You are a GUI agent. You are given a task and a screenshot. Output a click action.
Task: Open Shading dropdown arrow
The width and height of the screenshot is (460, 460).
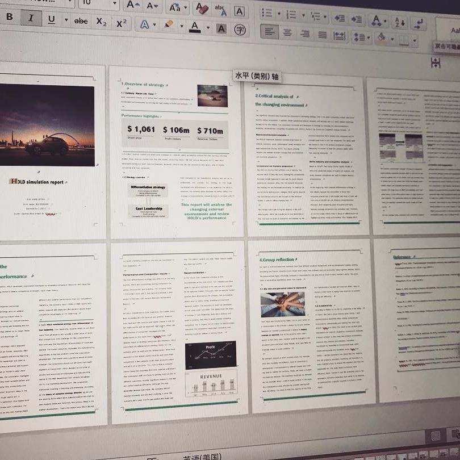coord(392,39)
